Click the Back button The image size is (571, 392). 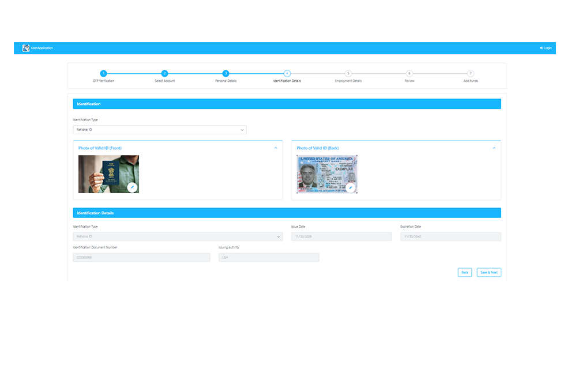[x=464, y=272]
